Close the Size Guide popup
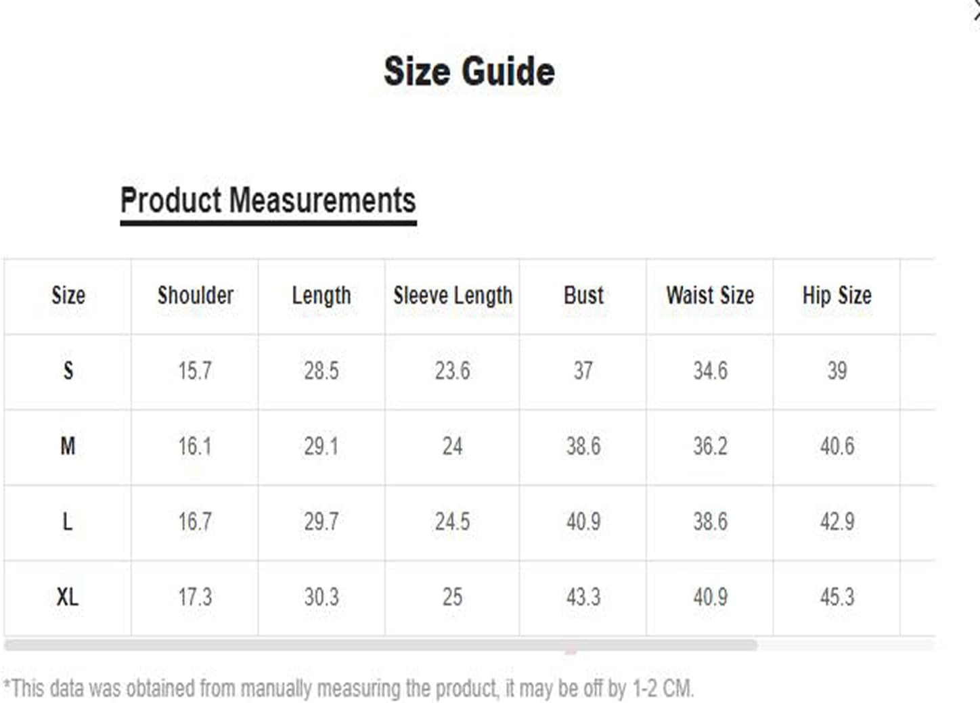Screen dimensions: 980x703 [x=976, y=11]
